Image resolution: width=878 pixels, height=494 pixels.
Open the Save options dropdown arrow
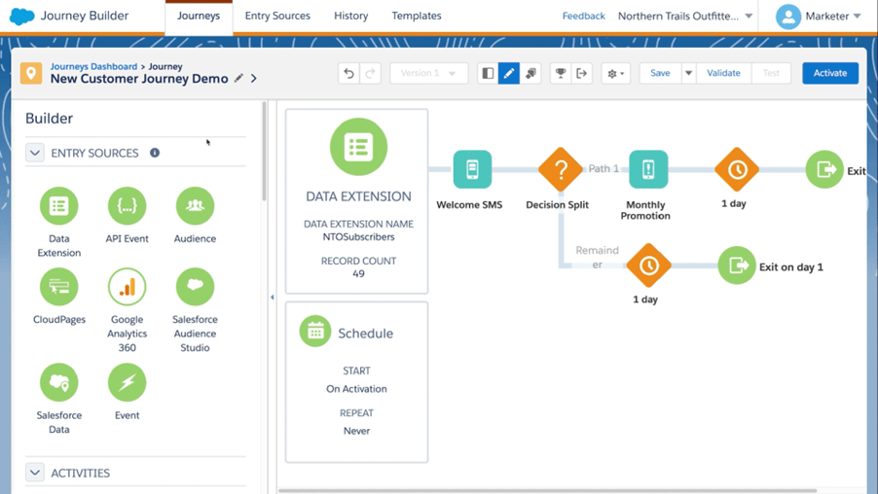[689, 73]
